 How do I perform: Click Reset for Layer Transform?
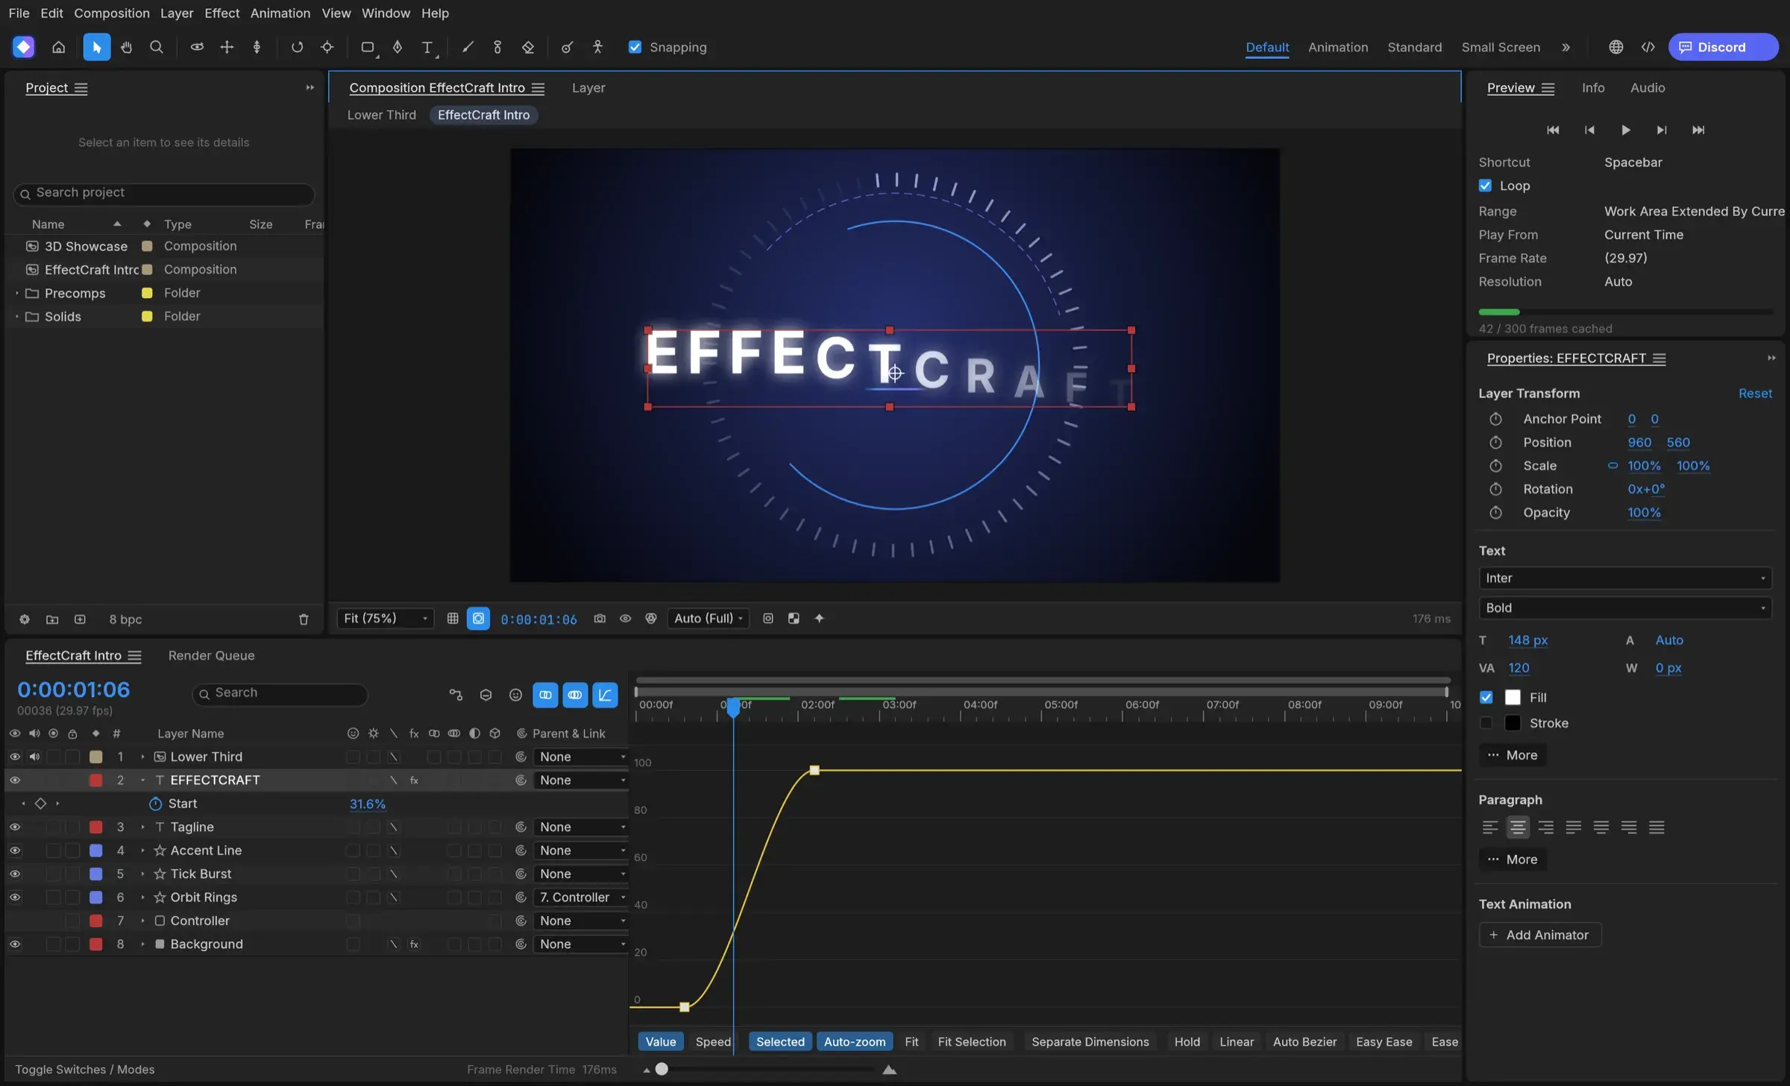[x=1755, y=394]
